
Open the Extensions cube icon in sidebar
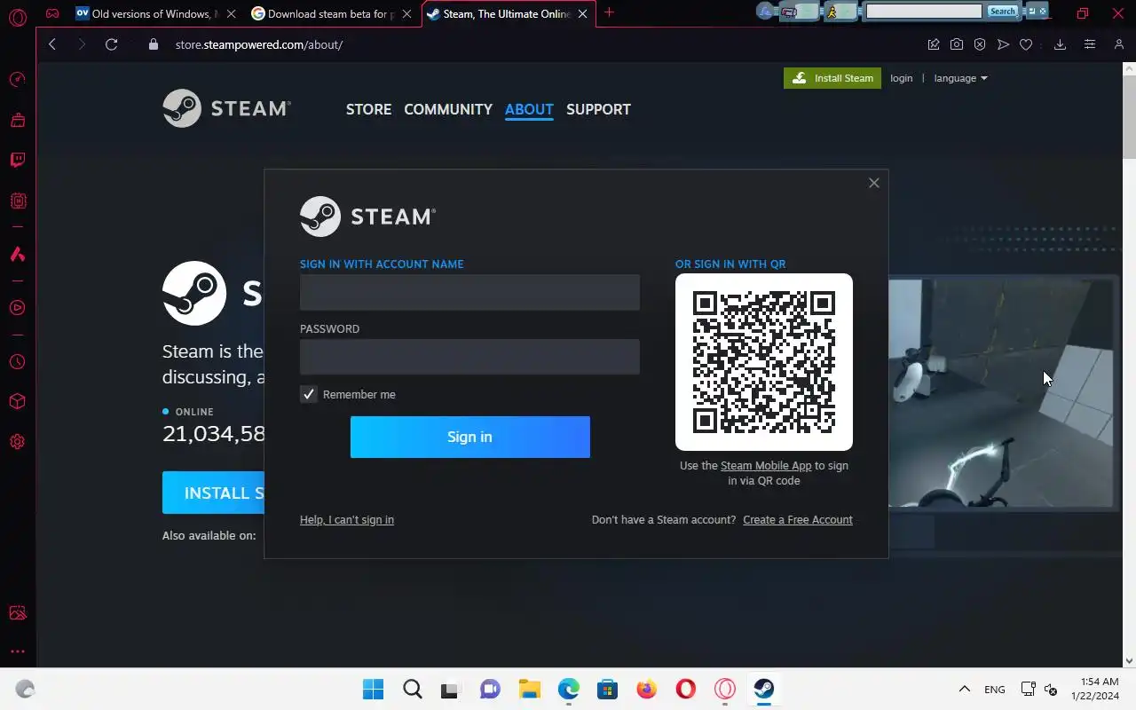coord(18,402)
